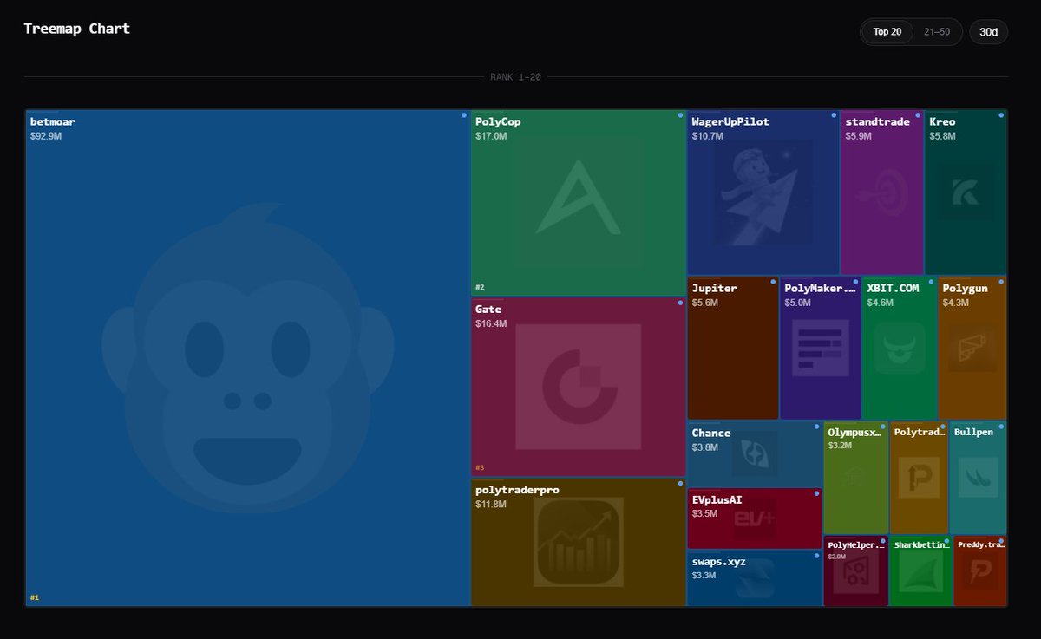Click the $4.6M value on XBIT.COM
1041x639 pixels.
coord(881,303)
